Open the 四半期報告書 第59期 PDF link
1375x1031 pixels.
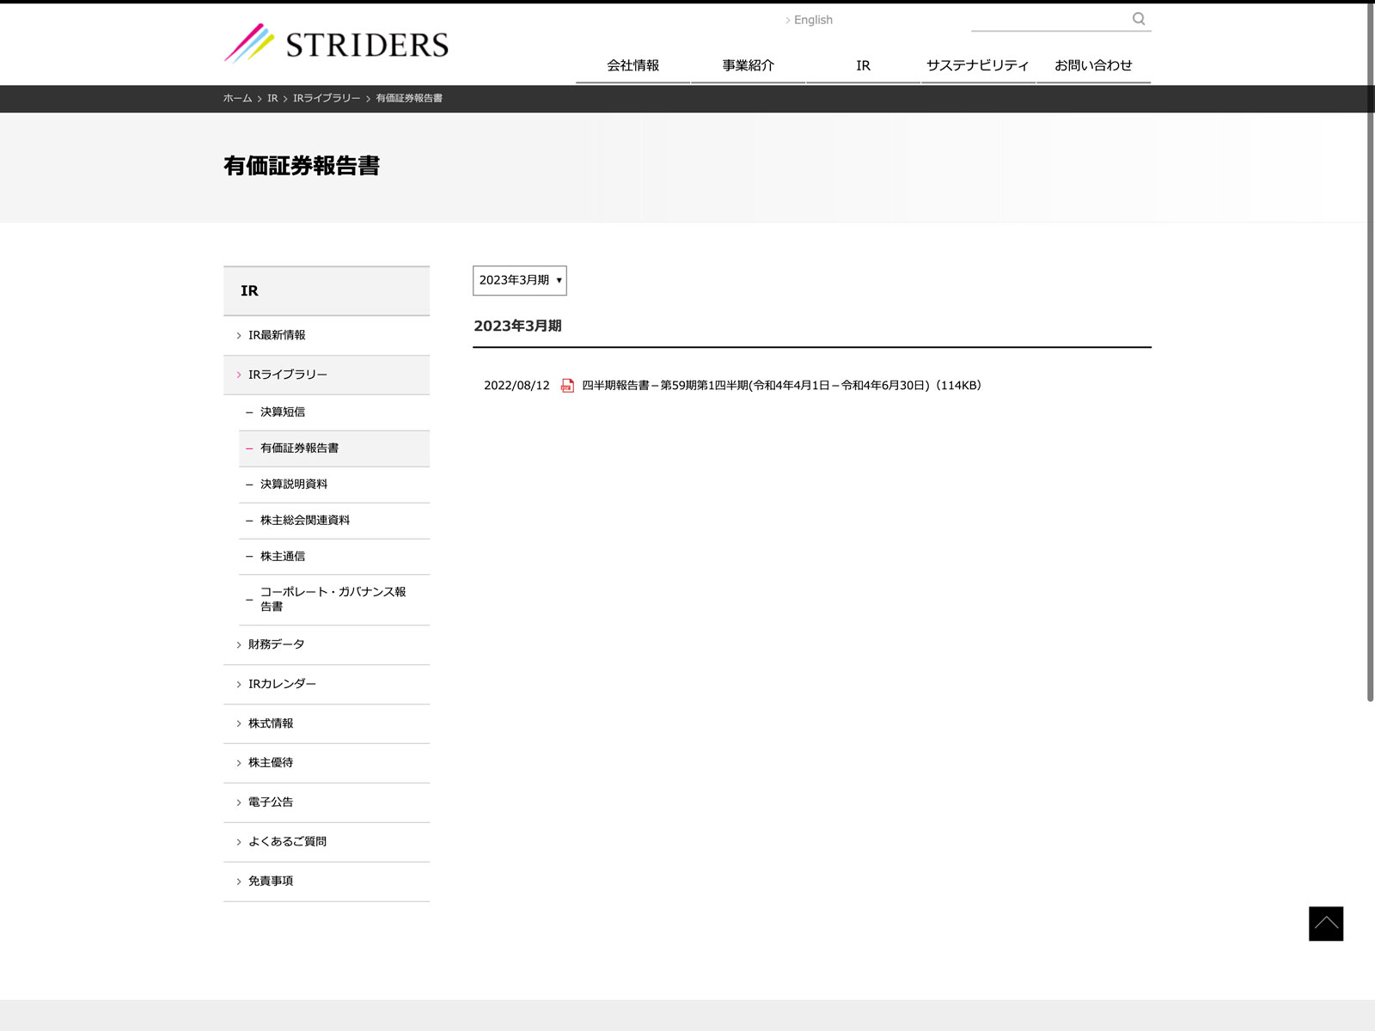point(780,386)
